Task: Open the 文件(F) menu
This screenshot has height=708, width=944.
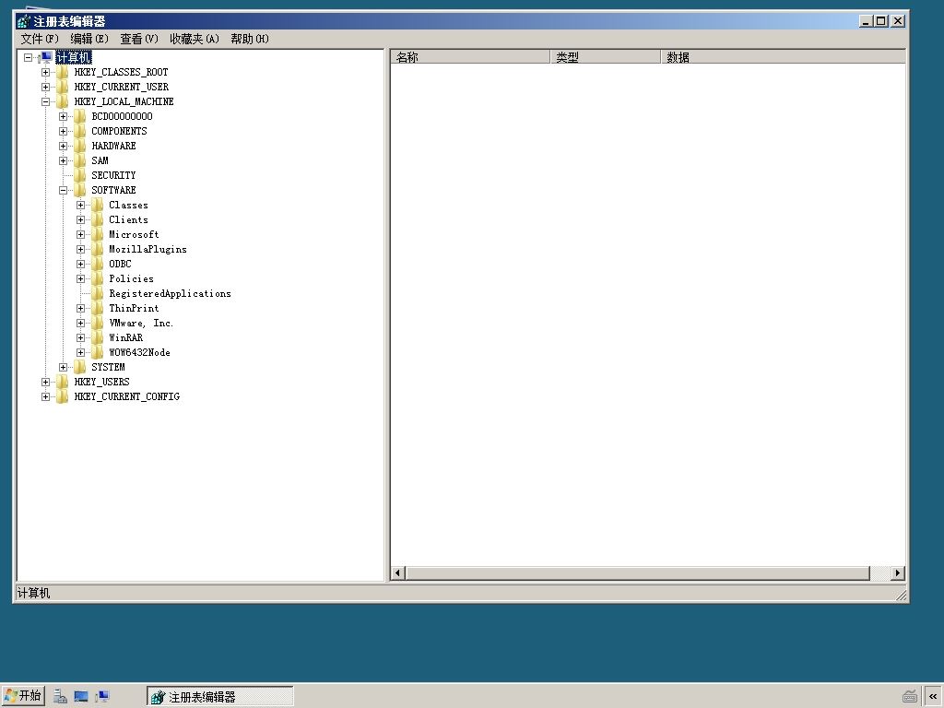Action: [x=40, y=39]
